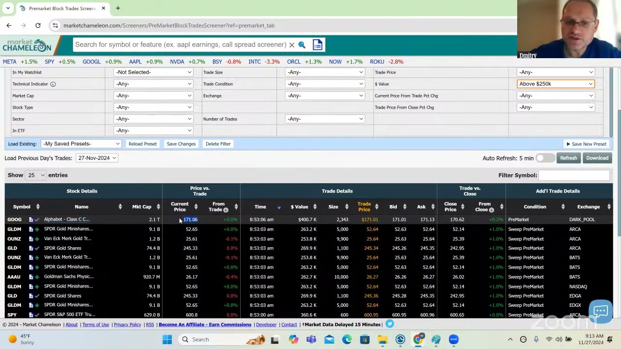
Task: Open the Alphabet - Class C link
Action: (x=67, y=220)
